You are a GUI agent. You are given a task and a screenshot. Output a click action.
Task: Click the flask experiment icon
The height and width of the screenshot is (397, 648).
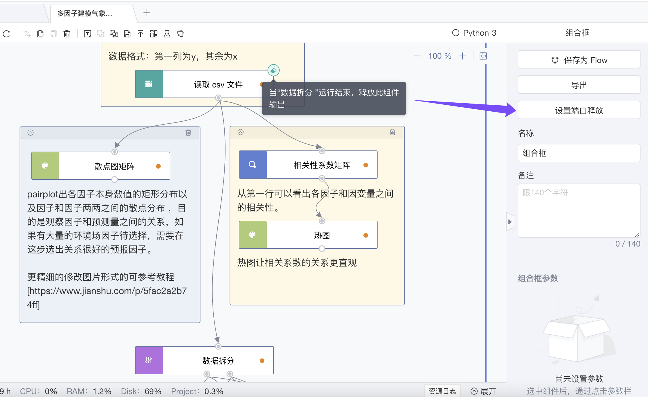[167, 34]
